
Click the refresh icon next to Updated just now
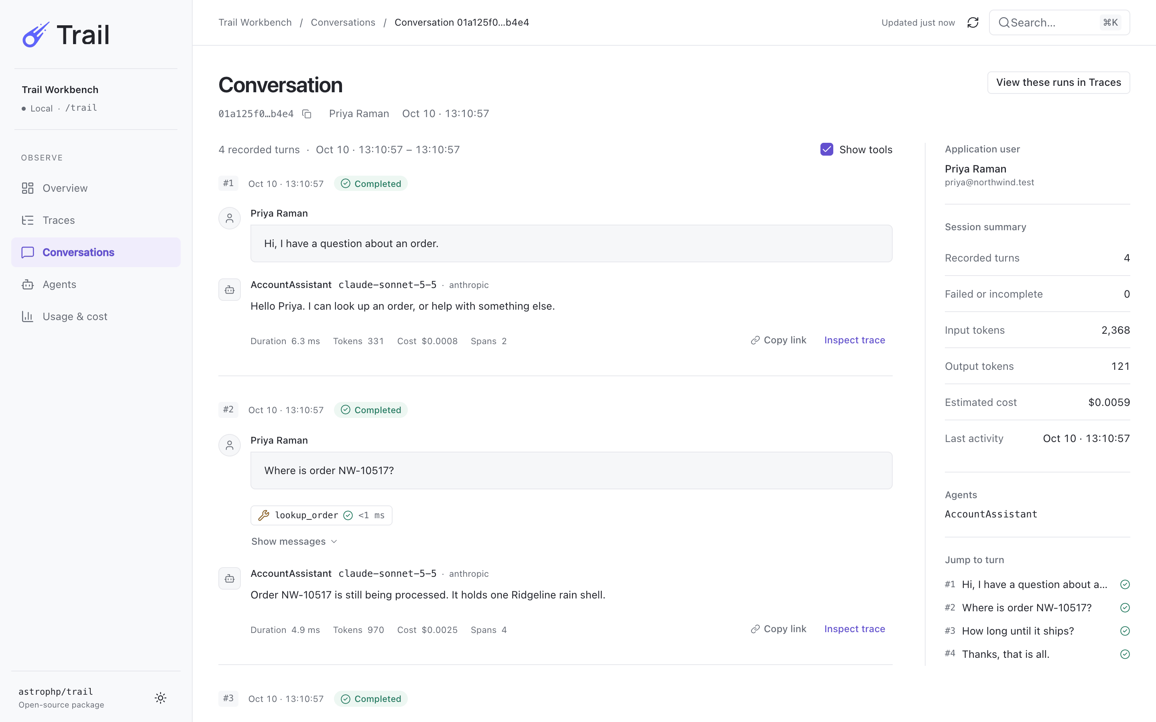coord(973,22)
